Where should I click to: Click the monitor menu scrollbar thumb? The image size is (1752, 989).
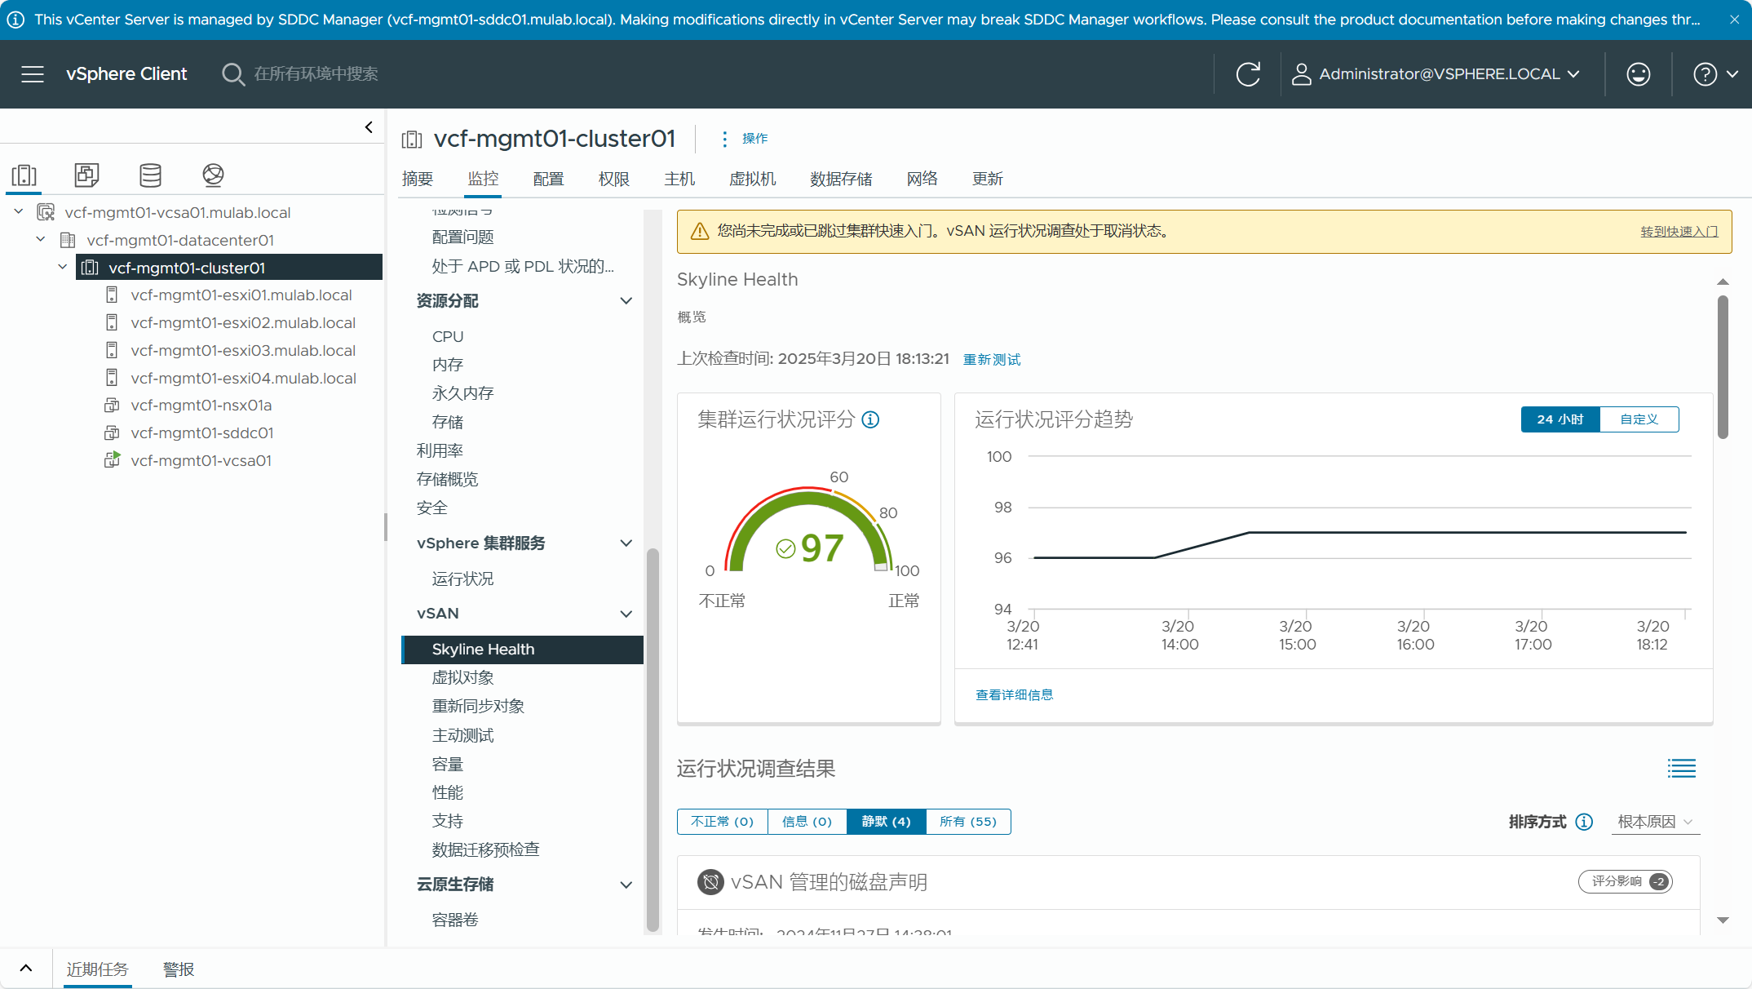[x=653, y=739]
